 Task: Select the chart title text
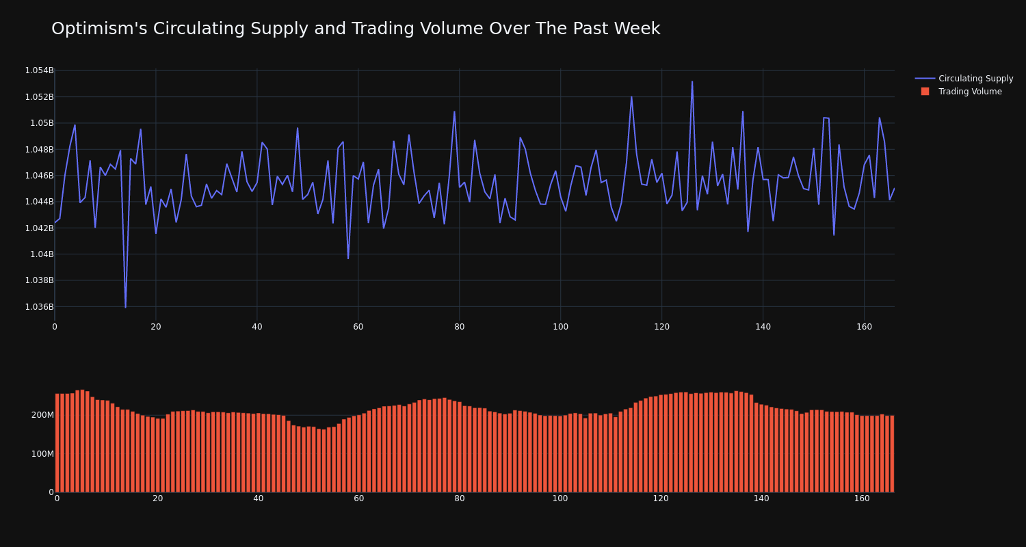click(x=356, y=29)
